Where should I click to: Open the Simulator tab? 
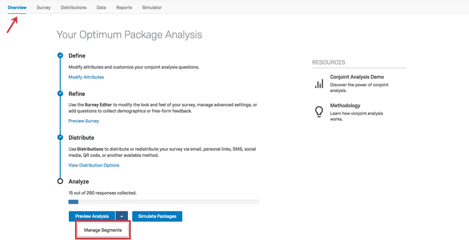pos(152,8)
